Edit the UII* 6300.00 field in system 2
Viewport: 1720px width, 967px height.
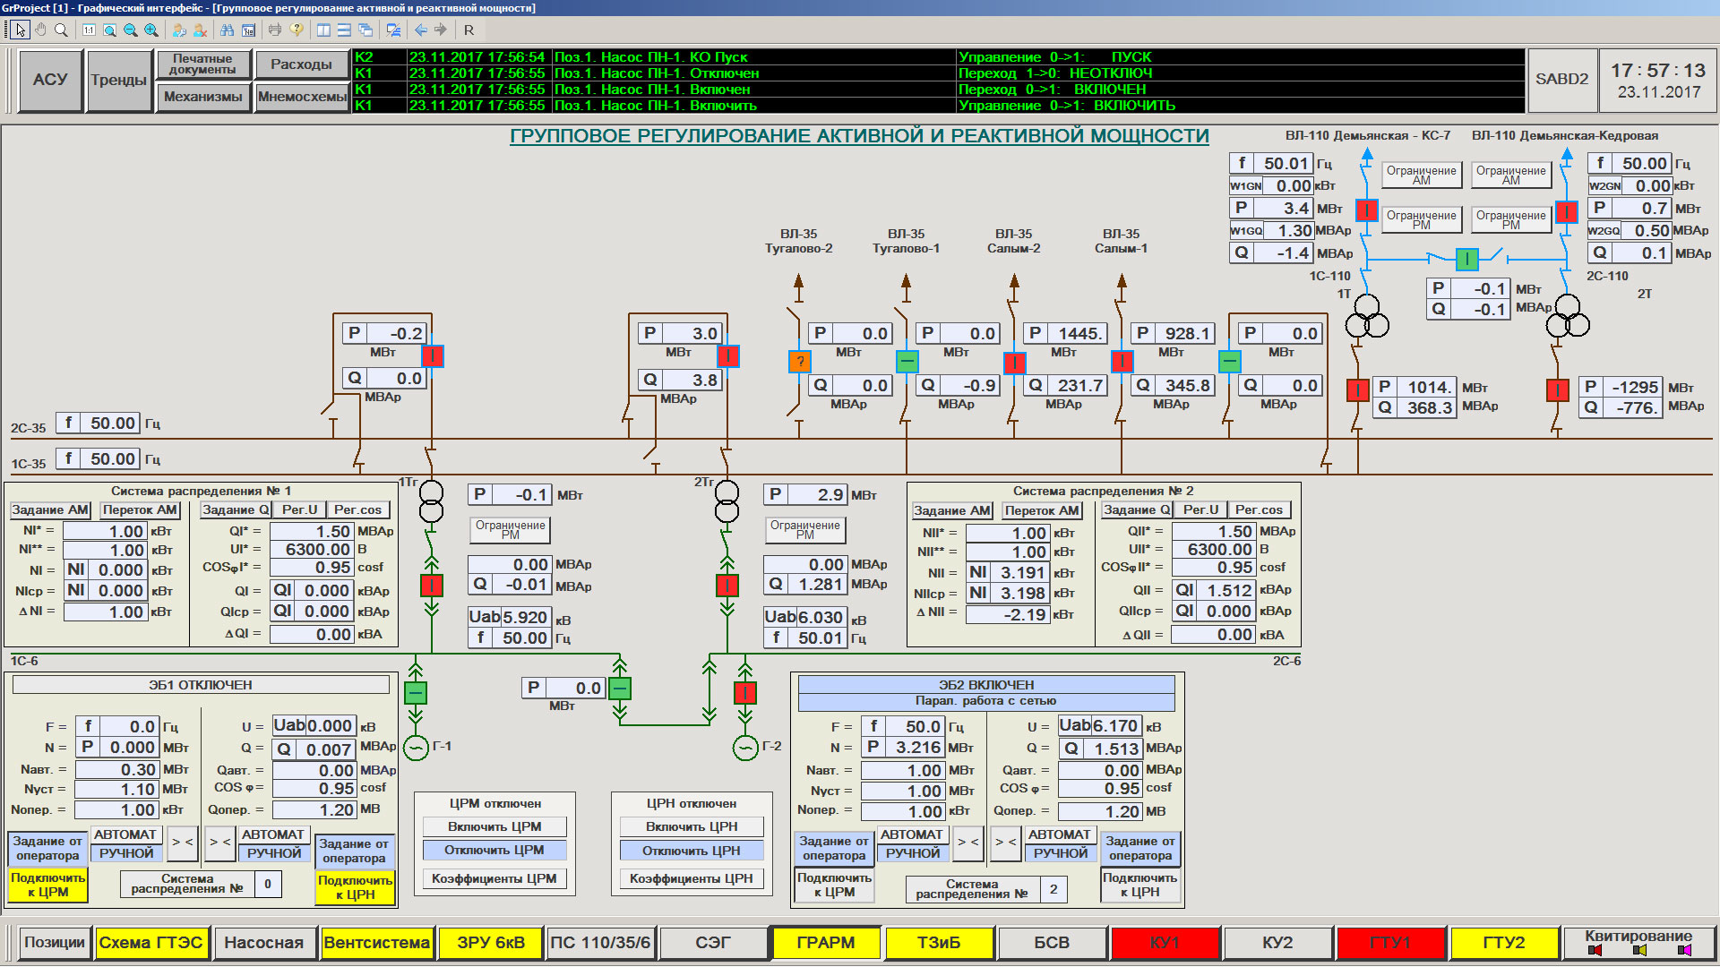tap(1213, 549)
